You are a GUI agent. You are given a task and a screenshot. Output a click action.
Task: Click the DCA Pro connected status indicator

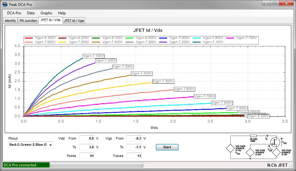[26, 165]
